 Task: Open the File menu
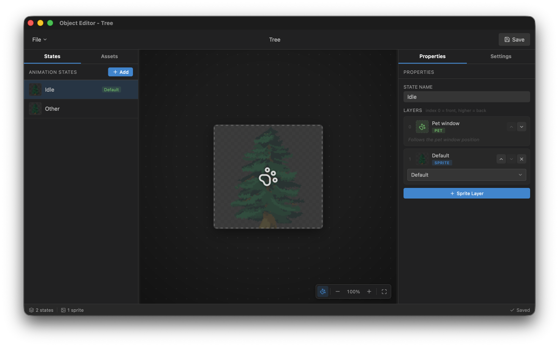(x=40, y=39)
